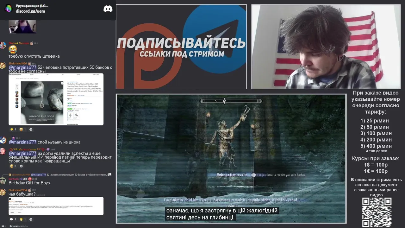Toggle the laughing reaction with count 2

click(x=13, y=166)
